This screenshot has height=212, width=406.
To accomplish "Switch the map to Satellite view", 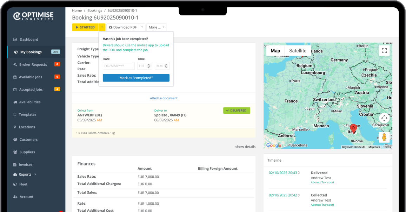I will (298, 50).
